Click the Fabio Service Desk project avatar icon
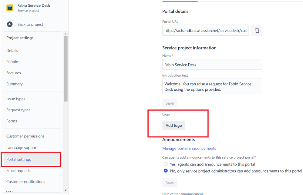 10,8
